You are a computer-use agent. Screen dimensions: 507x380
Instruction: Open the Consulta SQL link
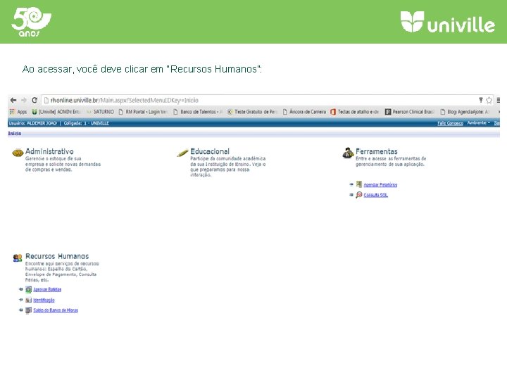pyautogui.click(x=375, y=195)
